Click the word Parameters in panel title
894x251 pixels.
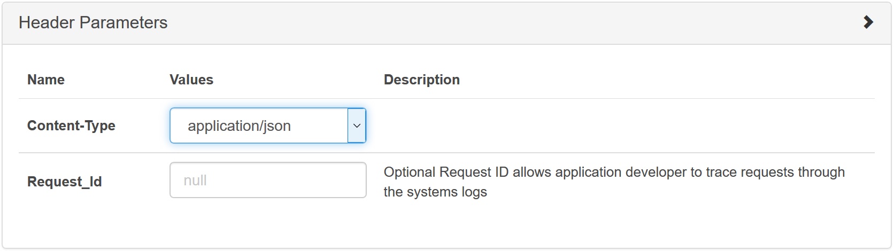124,22
